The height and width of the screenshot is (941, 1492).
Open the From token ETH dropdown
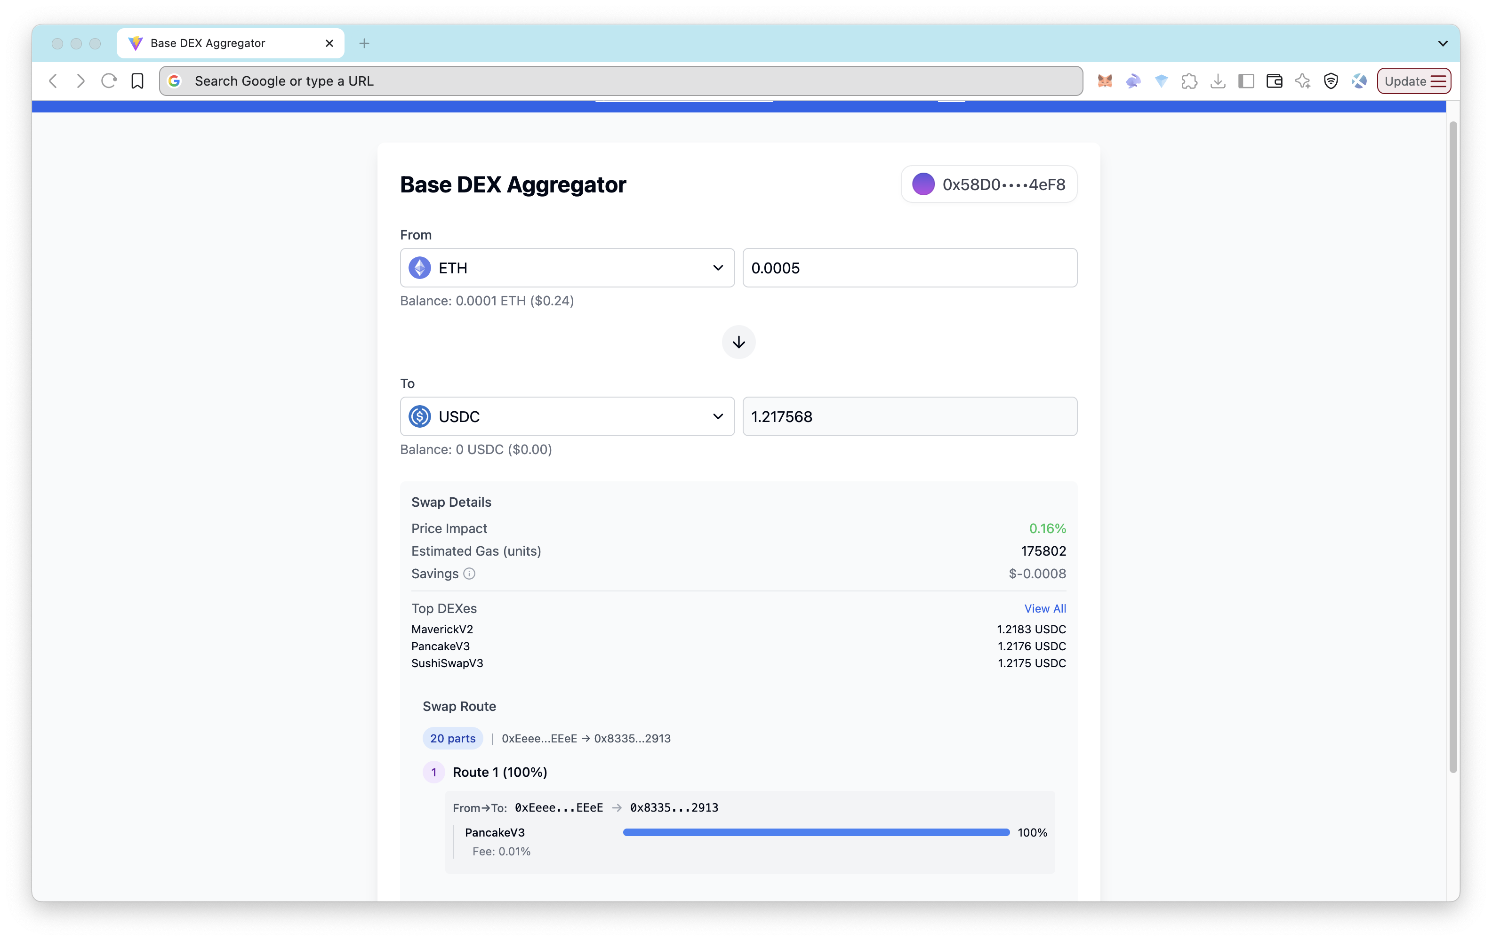tap(567, 268)
